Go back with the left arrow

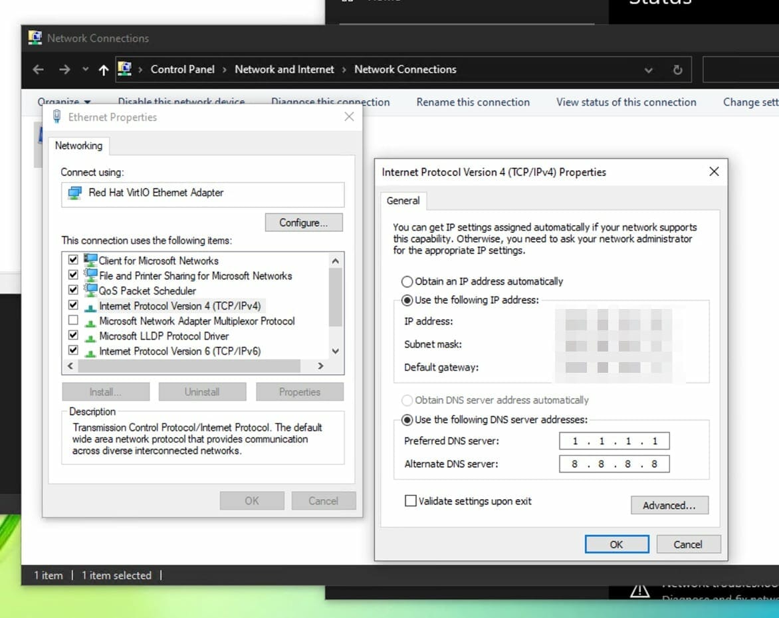click(x=39, y=70)
